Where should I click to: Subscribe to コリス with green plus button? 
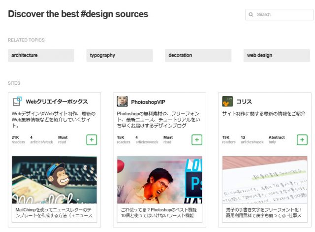(x=302, y=140)
